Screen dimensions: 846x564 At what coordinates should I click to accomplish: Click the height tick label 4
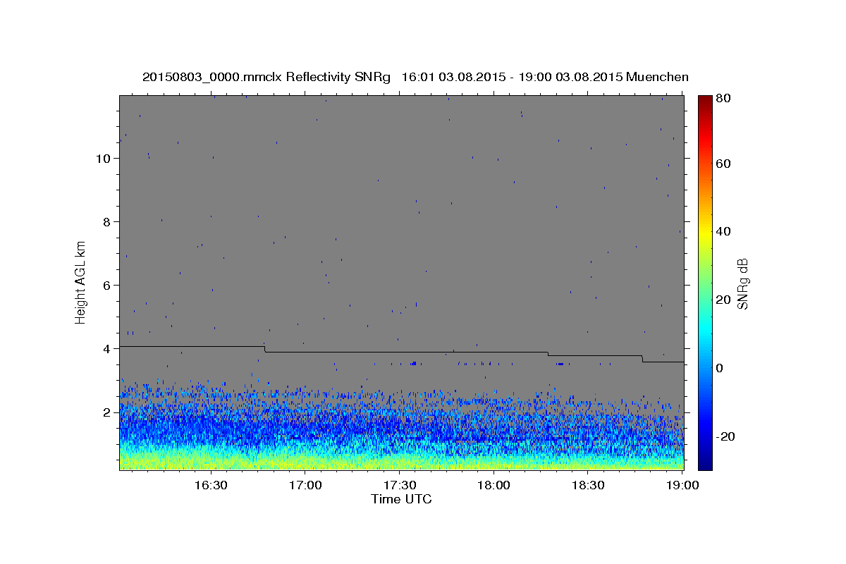coord(107,349)
